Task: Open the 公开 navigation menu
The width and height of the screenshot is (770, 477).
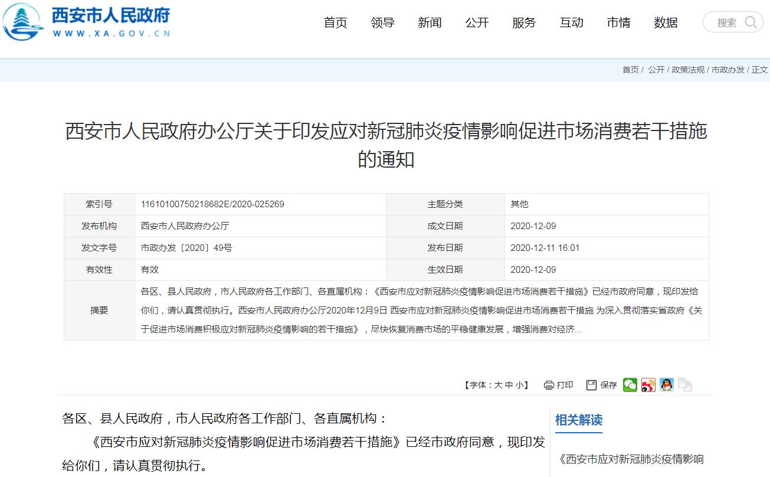Action: 477,22
